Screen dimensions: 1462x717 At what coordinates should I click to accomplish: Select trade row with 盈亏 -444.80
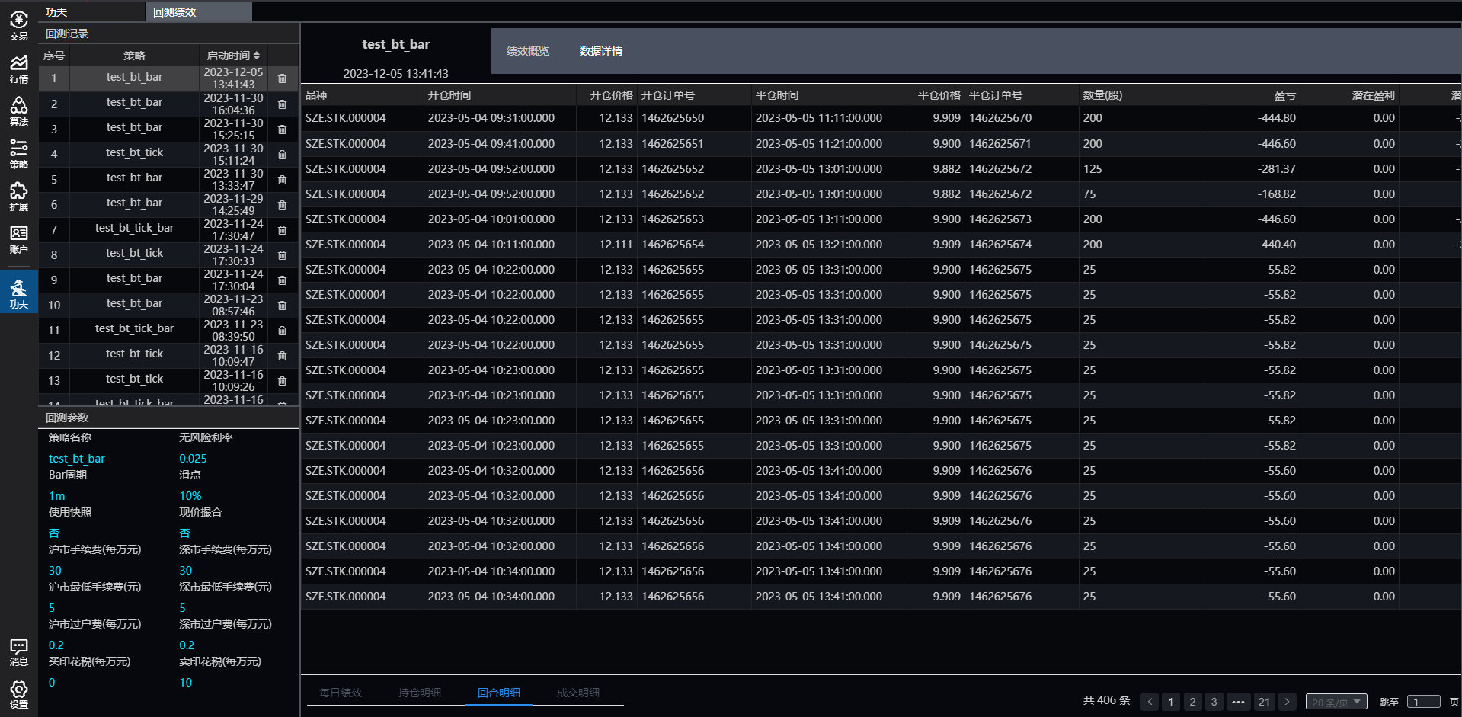click(x=881, y=118)
